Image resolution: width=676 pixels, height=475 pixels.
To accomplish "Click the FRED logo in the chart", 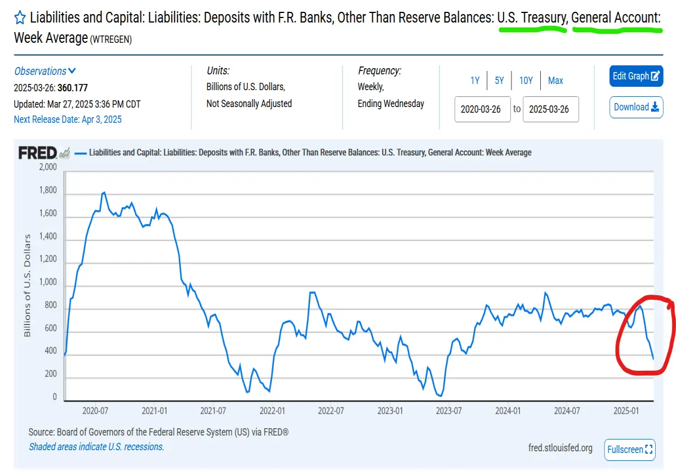I will click(44, 153).
